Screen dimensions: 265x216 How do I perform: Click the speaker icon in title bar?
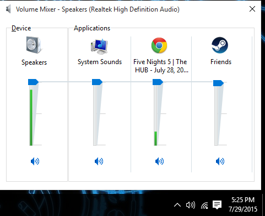[x=8, y=9]
